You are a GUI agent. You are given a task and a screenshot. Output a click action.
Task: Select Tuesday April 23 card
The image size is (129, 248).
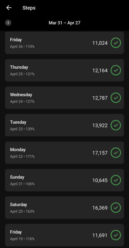click(x=64, y=125)
